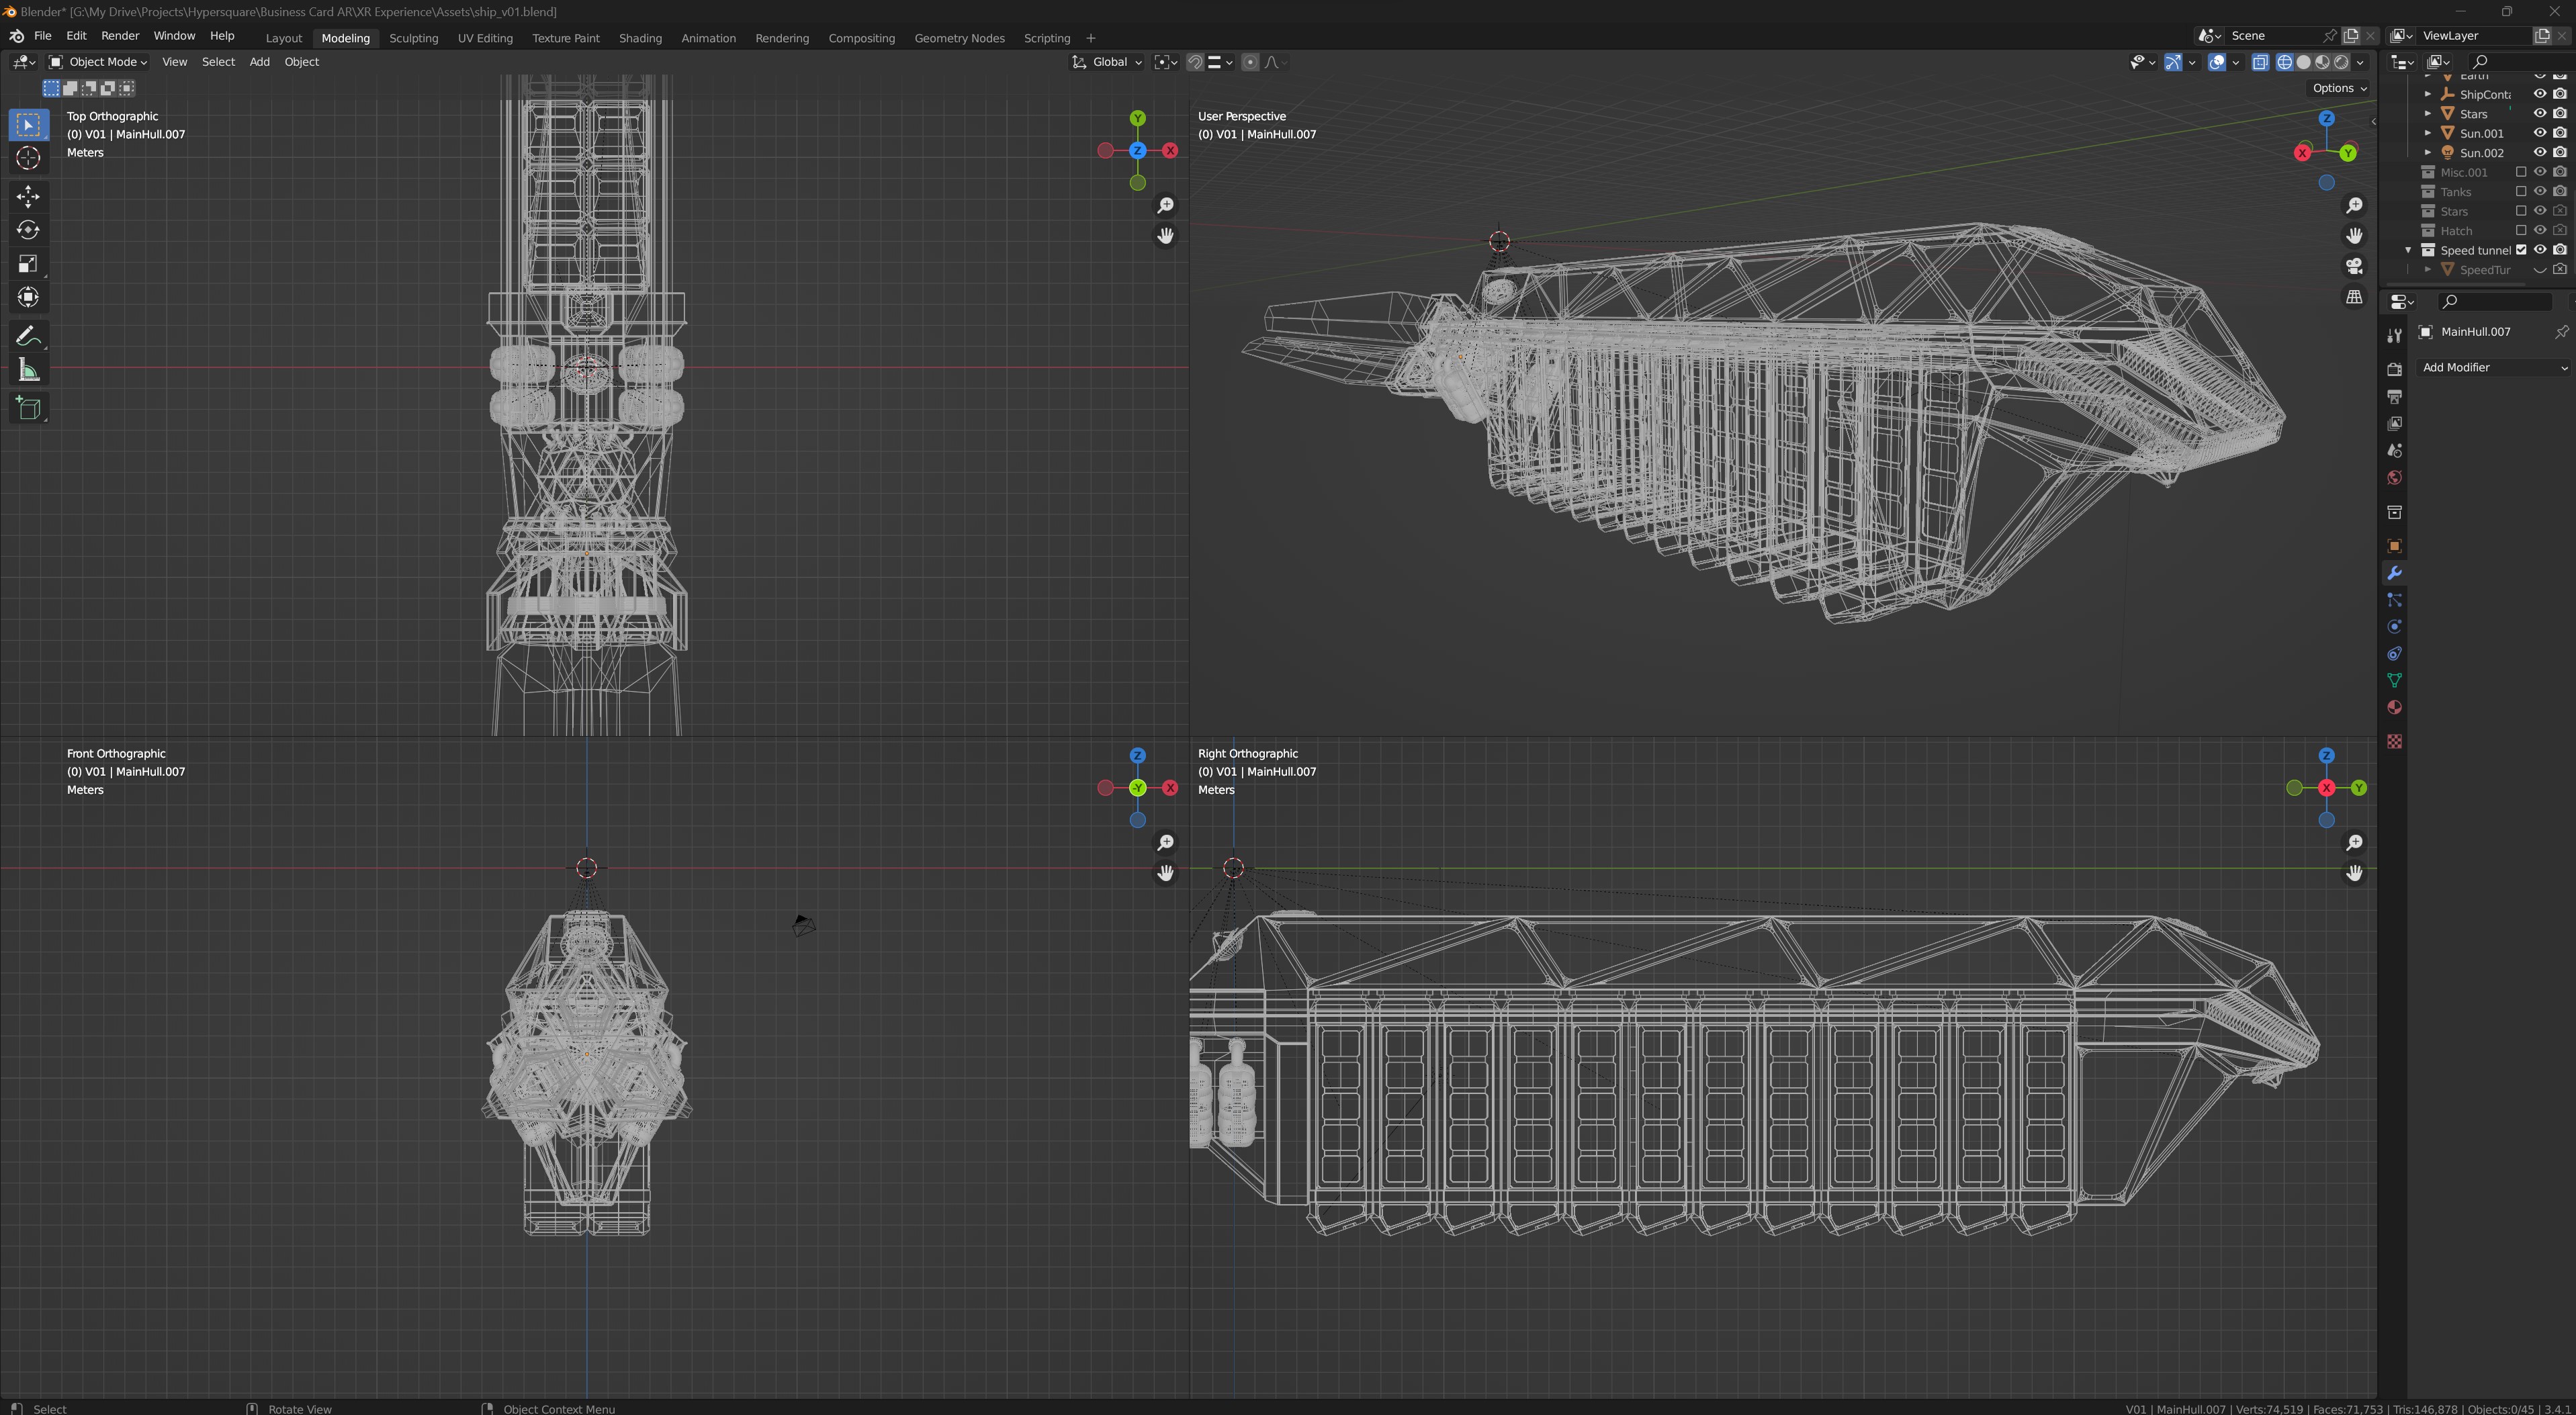This screenshot has width=2576, height=1415.
Task: Open the Physics properties tab
Action: coord(2394,627)
